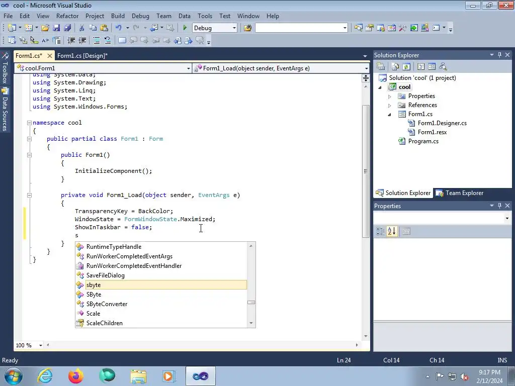
Task: Select Form1.Designer.cs in Solution Explorer
Action: tap(442, 123)
